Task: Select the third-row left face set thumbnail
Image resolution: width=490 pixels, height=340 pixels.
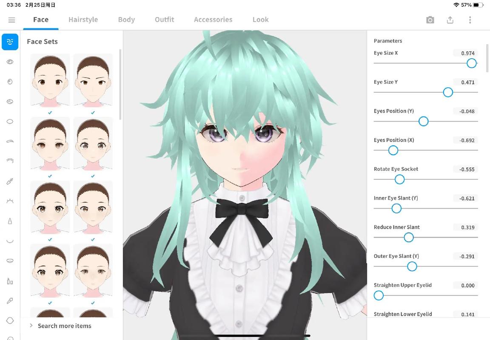Action: point(50,207)
